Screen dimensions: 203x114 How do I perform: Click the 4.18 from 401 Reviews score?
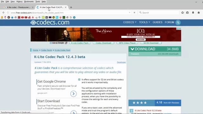(x=168, y=103)
